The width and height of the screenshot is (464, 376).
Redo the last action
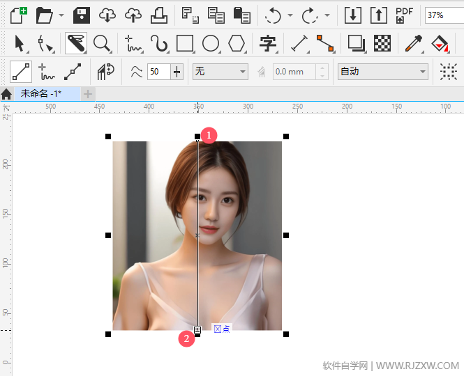[x=310, y=15]
